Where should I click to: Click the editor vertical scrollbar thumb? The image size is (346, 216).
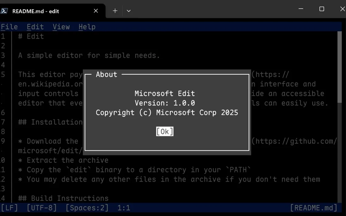(x=340, y=67)
